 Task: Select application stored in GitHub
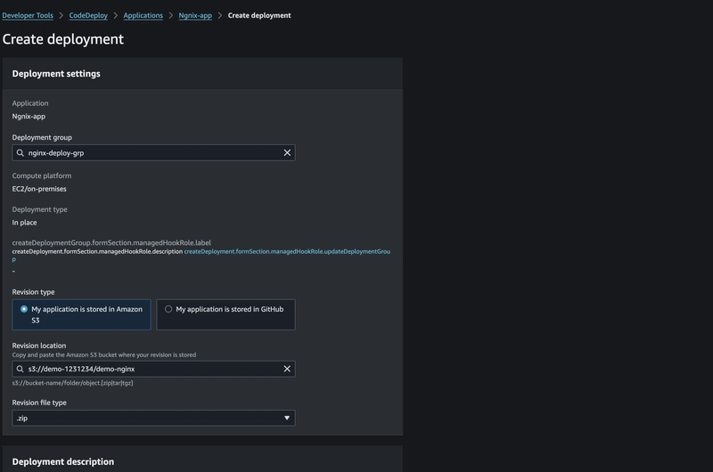225,314
